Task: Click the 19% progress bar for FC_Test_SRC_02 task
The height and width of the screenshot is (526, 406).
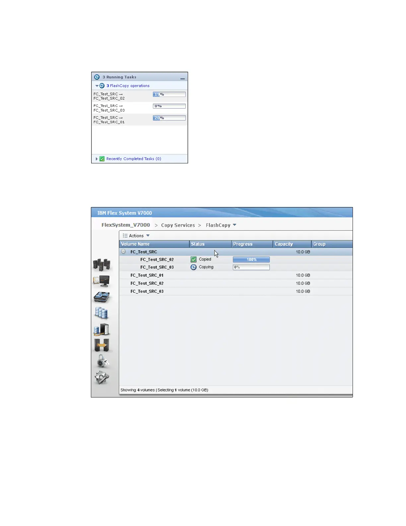Action: pyautogui.click(x=169, y=94)
